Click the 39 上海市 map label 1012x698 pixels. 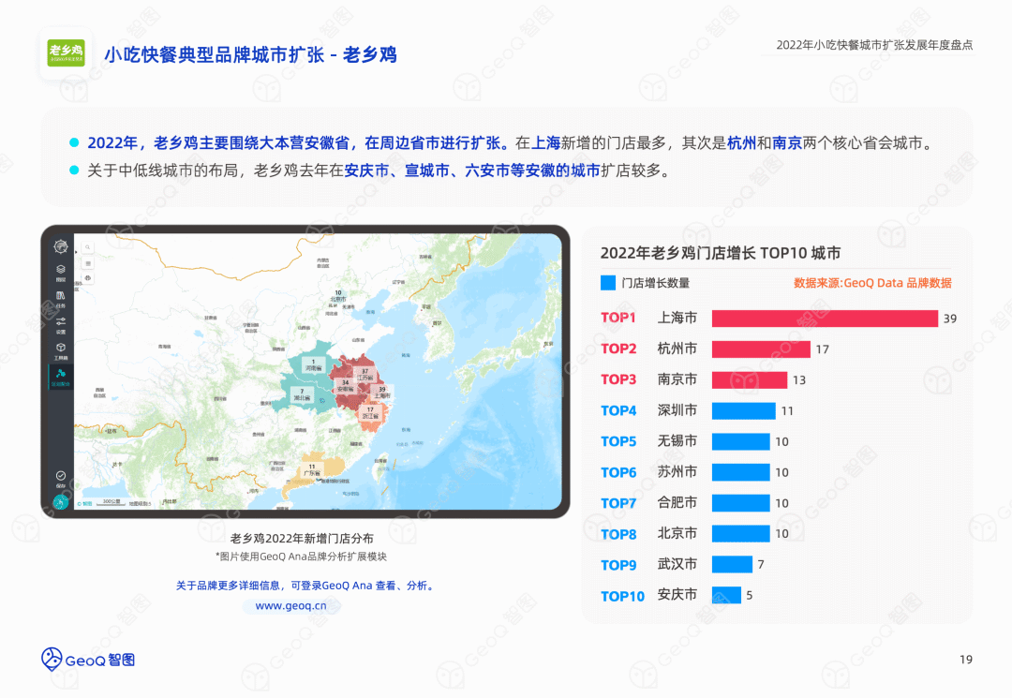pos(382,393)
